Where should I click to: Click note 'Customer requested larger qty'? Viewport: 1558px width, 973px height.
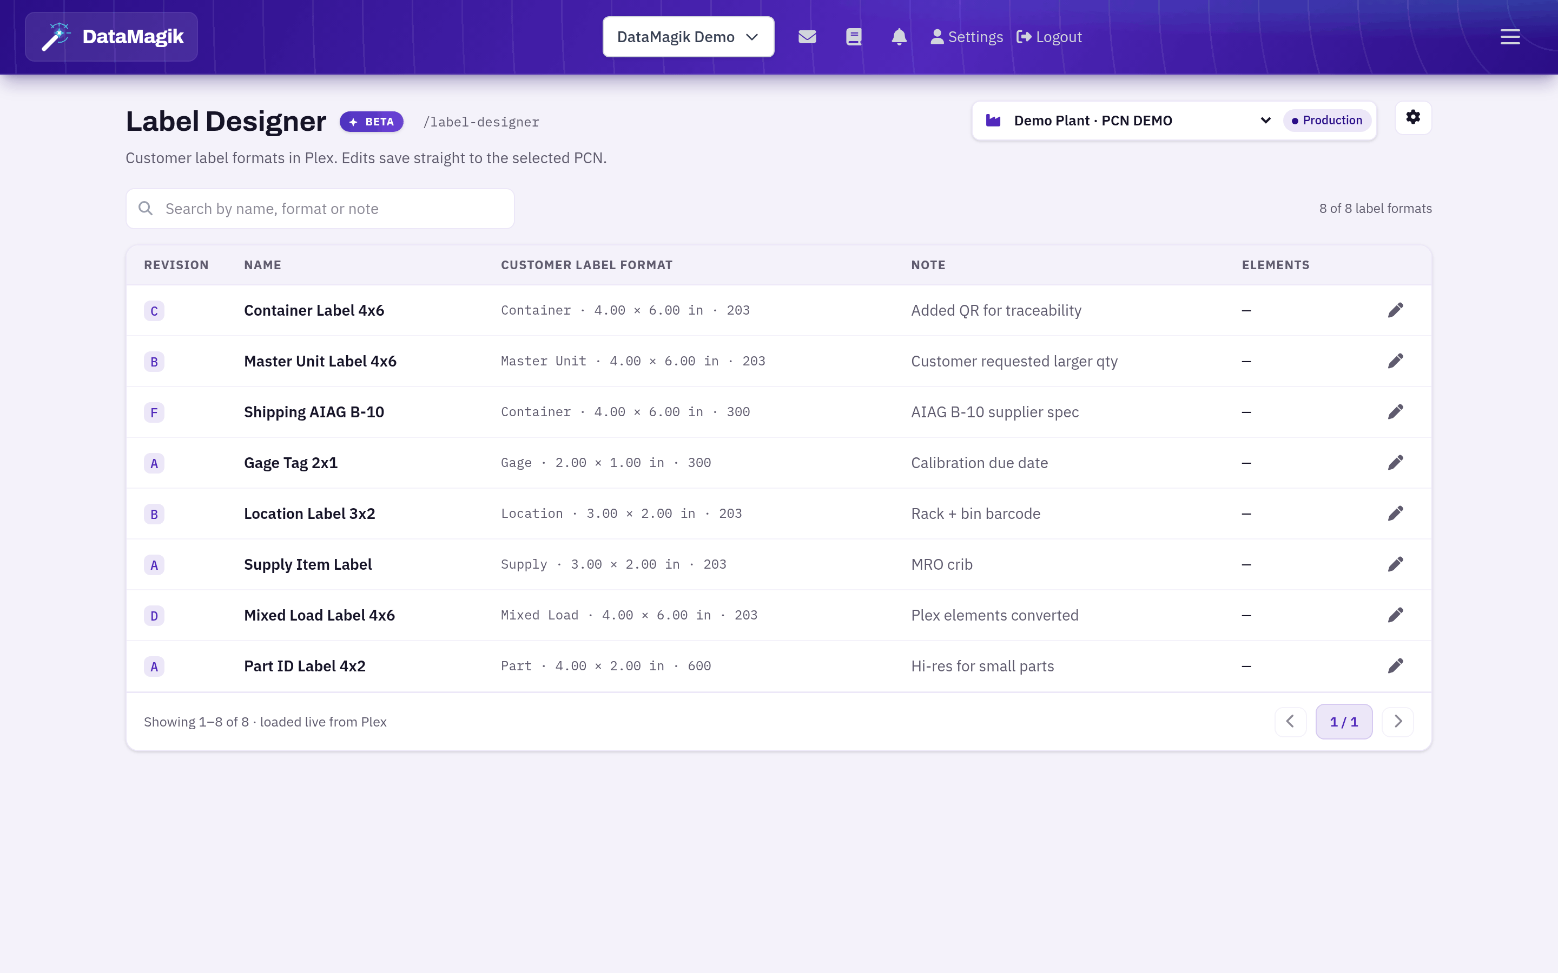pos(1014,361)
